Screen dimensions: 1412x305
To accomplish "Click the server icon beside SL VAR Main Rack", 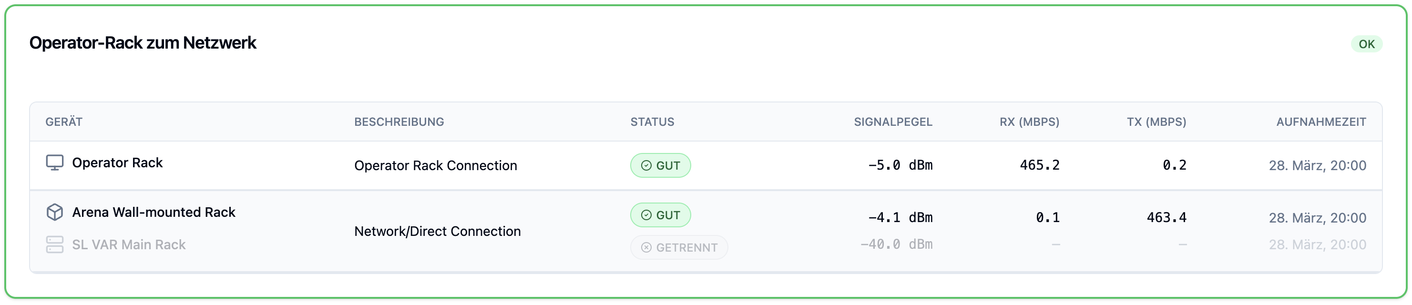I will 54,244.
